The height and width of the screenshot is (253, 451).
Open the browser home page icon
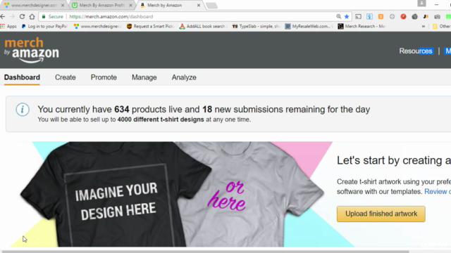coord(32,17)
